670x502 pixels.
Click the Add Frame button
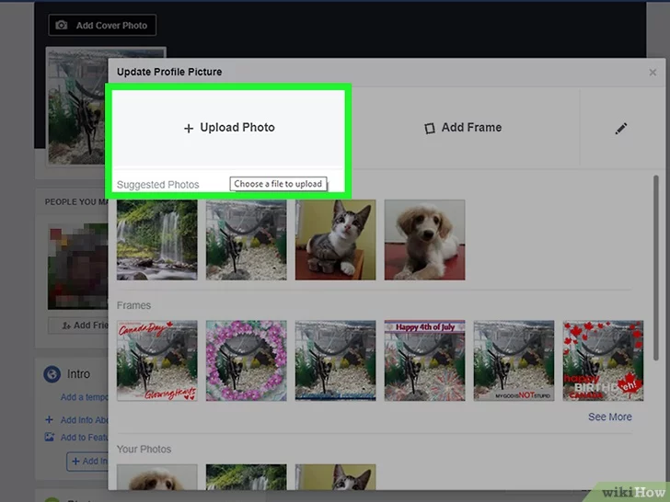coord(463,128)
